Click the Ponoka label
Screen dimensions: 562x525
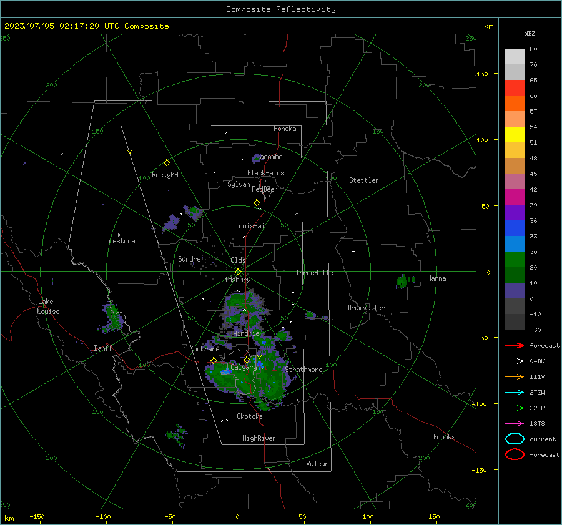pyautogui.click(x=285, y=129)
